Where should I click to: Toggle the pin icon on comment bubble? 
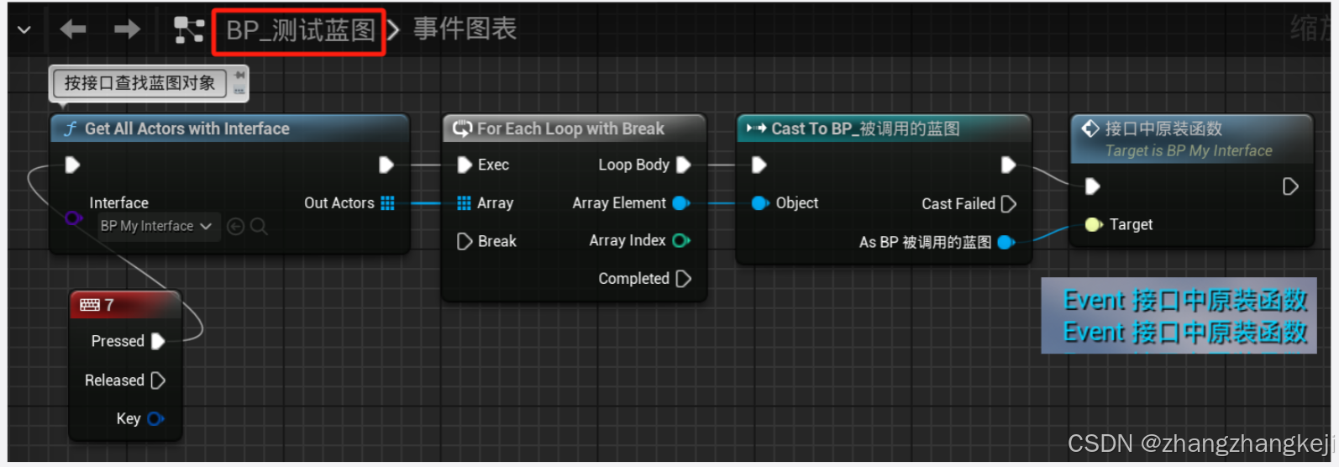239,75
